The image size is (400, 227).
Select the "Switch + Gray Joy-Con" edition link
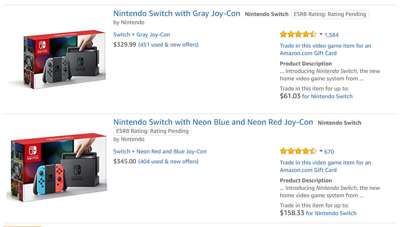pos(142,35)
